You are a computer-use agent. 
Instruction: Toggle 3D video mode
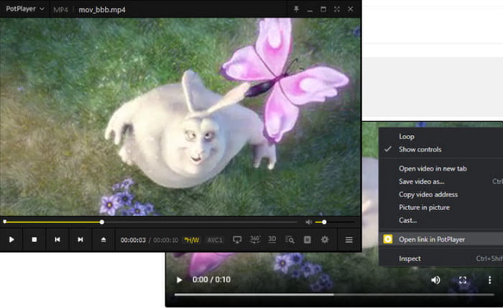272,239
